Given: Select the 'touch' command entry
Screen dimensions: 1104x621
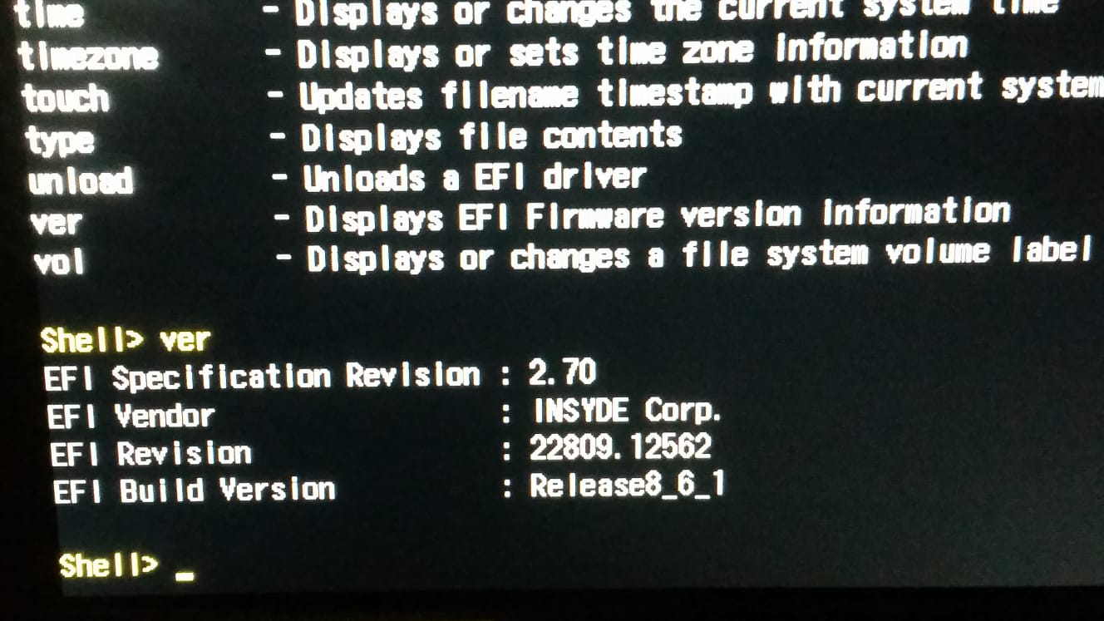Looking at the screenshot, I should click(x=65, y=99).
